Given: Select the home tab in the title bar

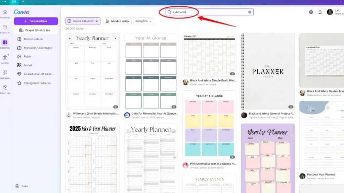Looking at the screenshot, I should [x=14, y=2].
